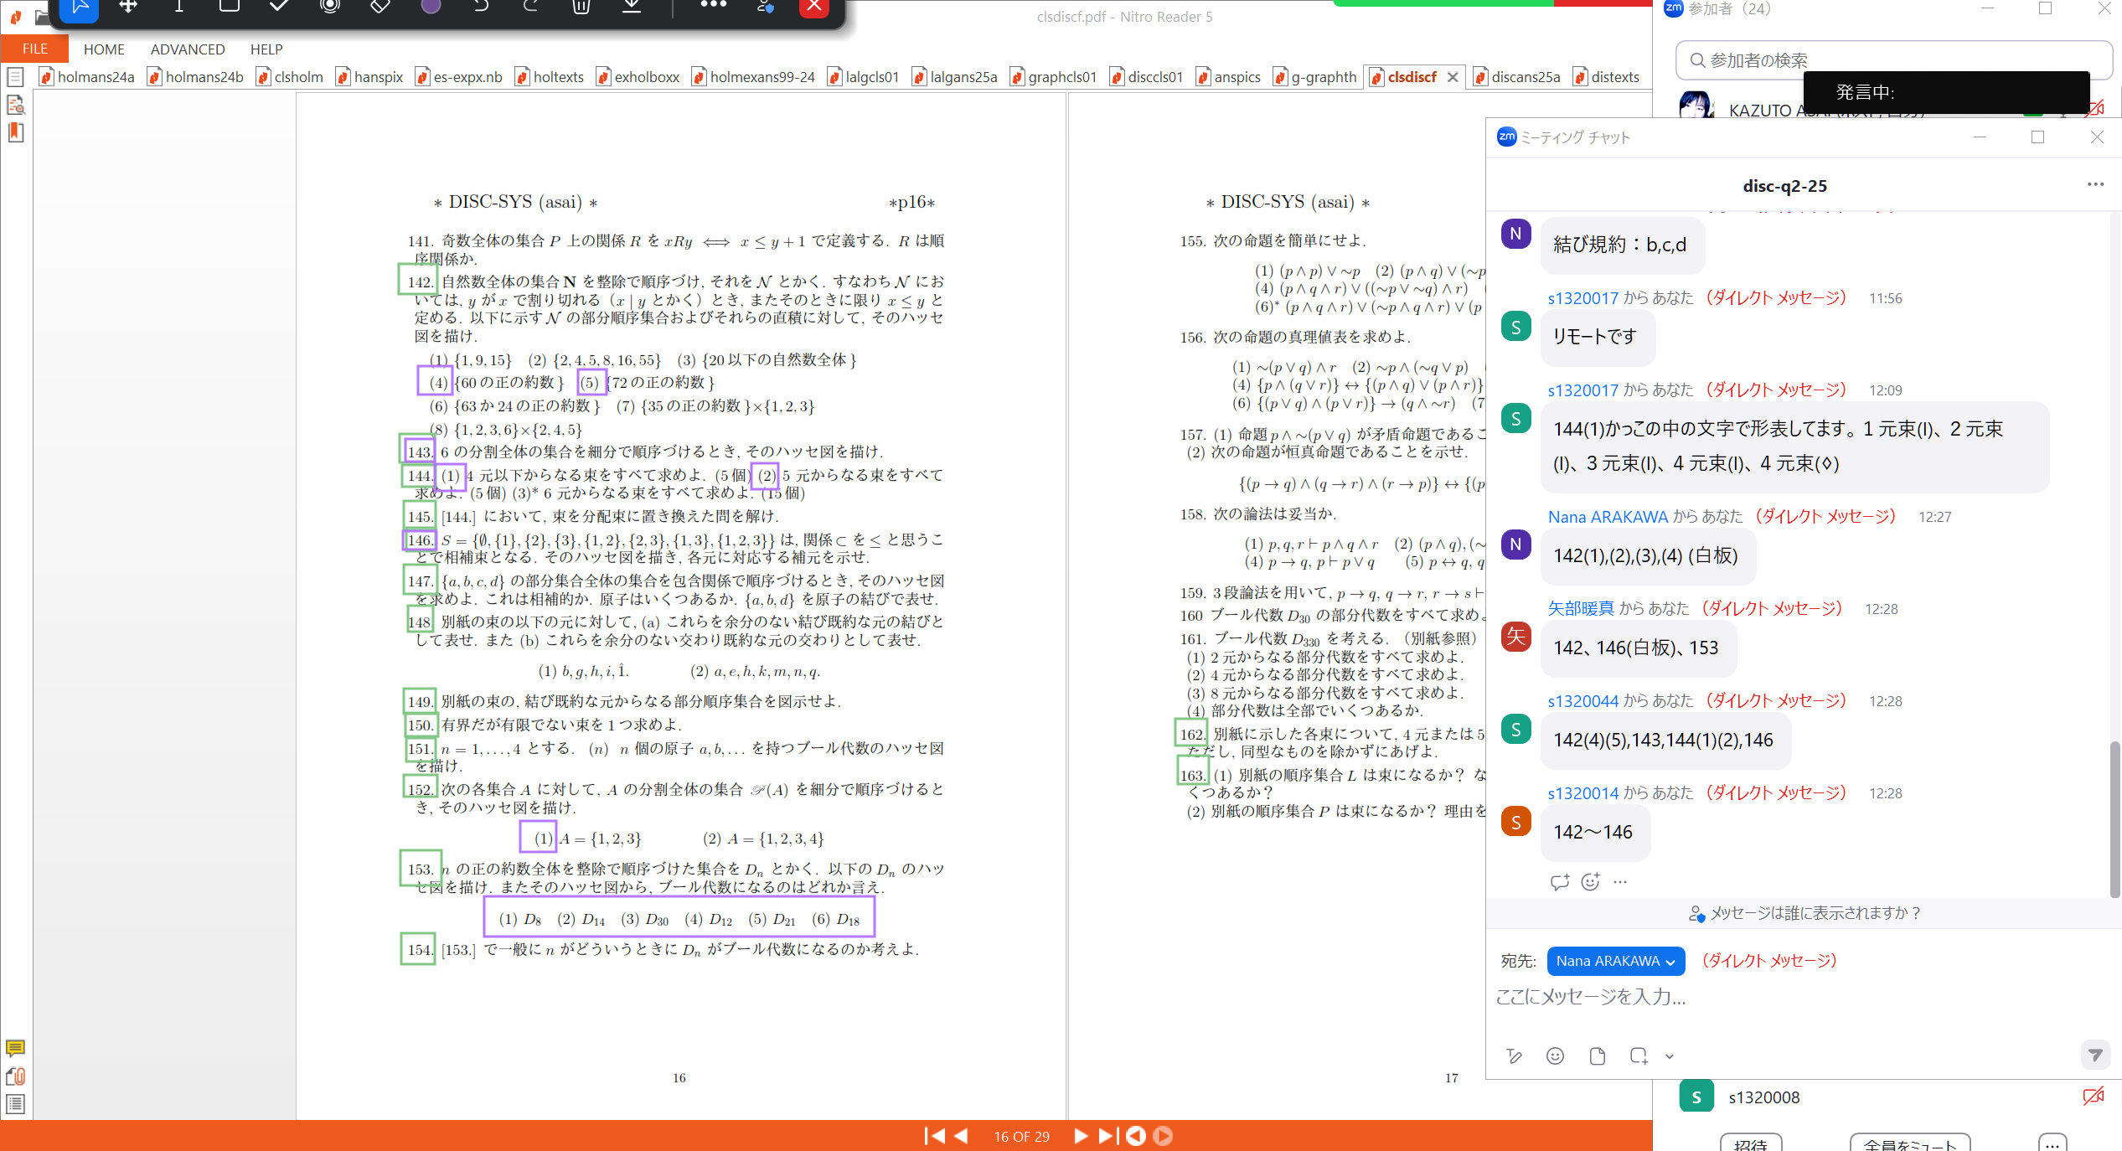Choose the move/drag annotation tool
Image resolution: width=2122 pixels, height=1151 pixels.
pos(128,8)
